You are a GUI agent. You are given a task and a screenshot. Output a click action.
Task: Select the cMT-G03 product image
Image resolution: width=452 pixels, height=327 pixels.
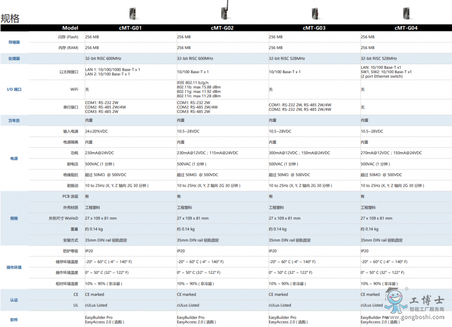[315, 13]
